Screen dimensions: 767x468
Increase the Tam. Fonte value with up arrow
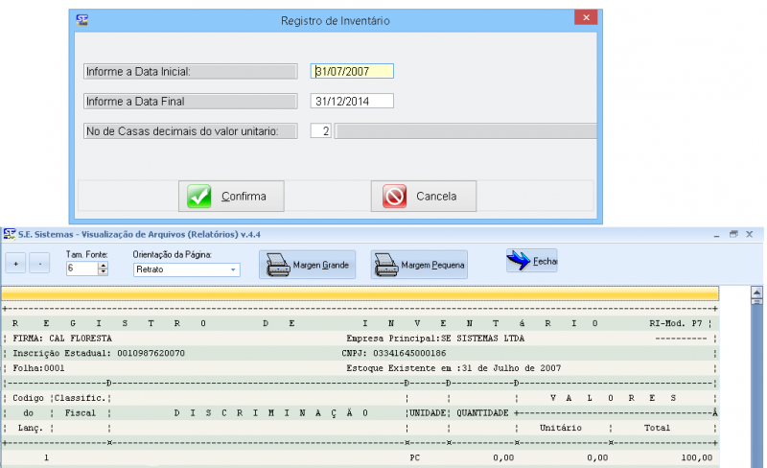pos(104,266)
